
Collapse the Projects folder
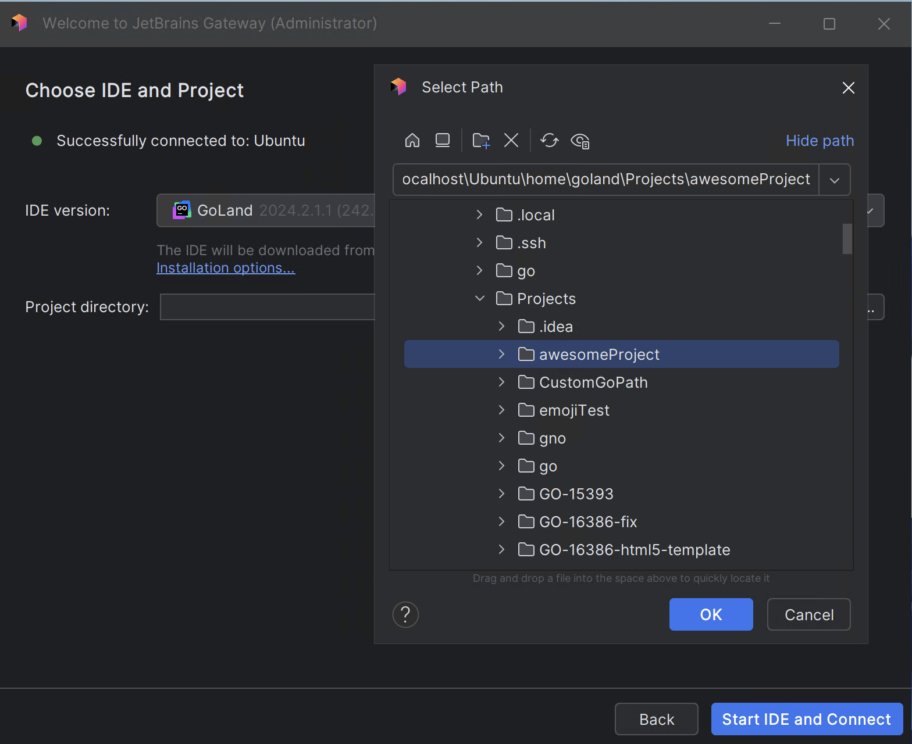[x=480, y=299]
